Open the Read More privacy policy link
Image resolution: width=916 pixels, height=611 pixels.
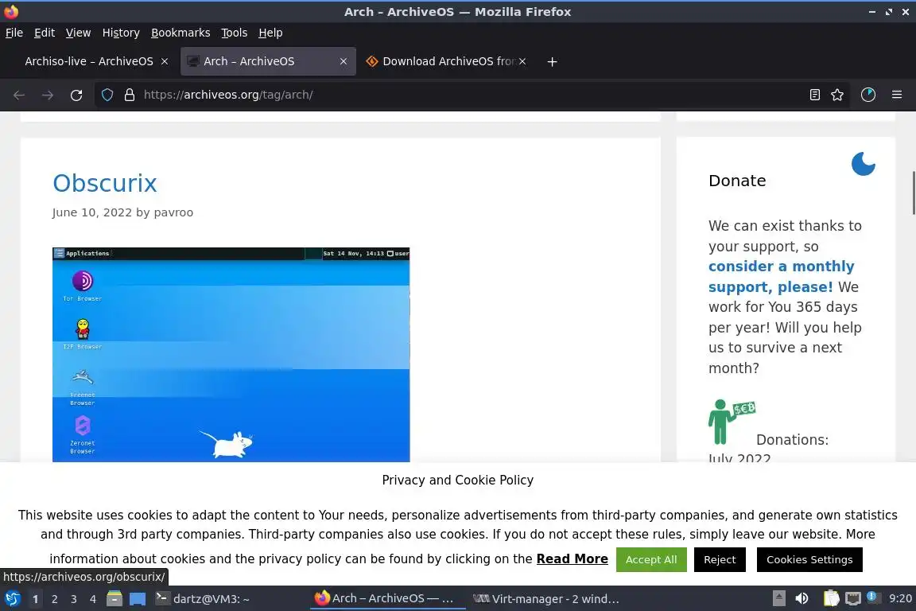(572, 559)
